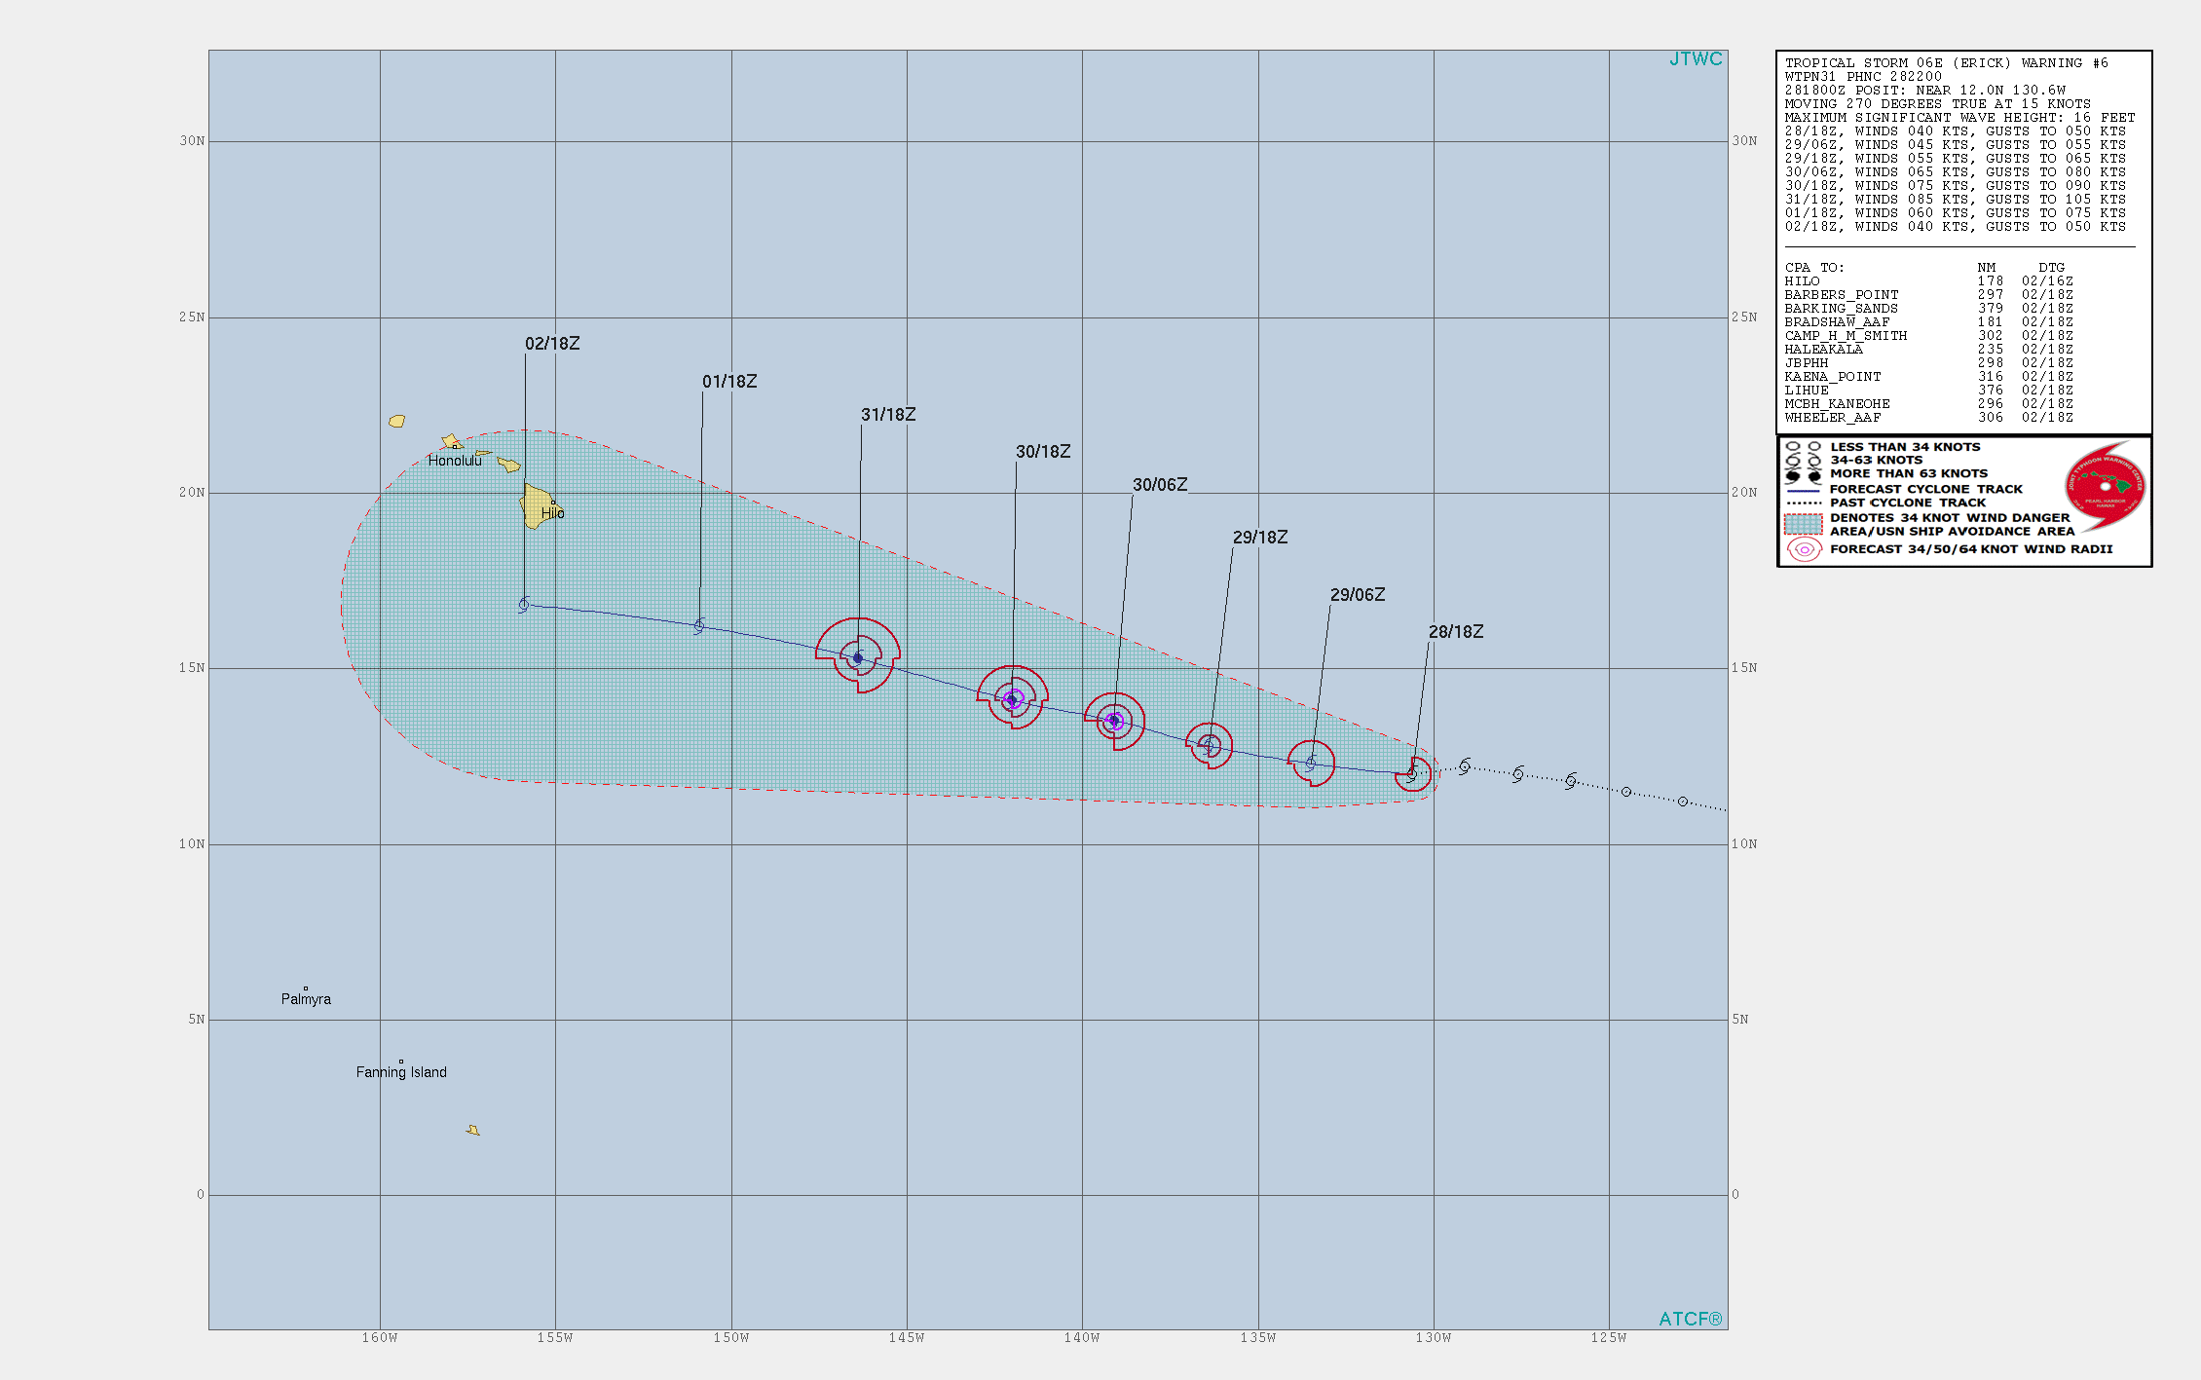Click the wind radii legend circle icon
Image resolution: width=2201 pixels, height=1380 pixels.
[x=1804, y=549]
